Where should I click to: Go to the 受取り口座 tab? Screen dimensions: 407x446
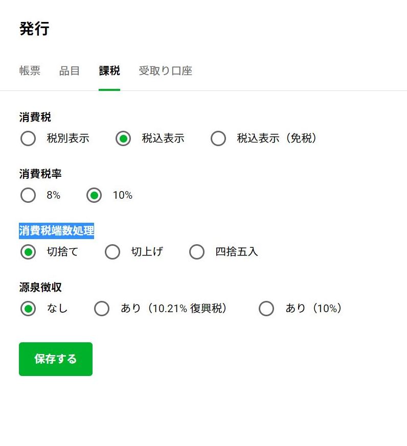pyautogui.click(x=165, y=71)
